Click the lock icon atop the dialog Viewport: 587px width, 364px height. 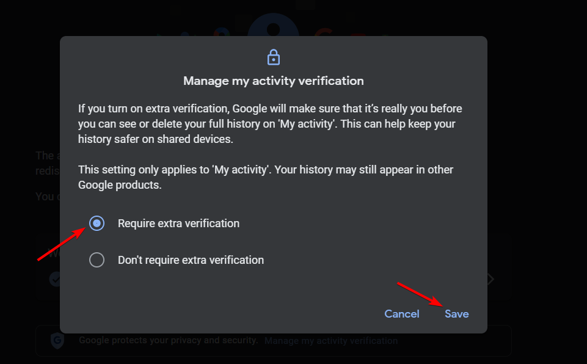(274, 57)
